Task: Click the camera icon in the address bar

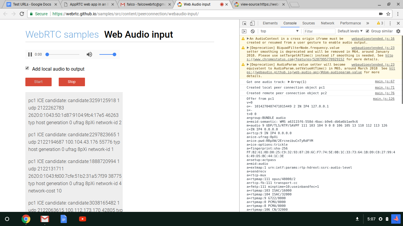Action: (381, 14)
